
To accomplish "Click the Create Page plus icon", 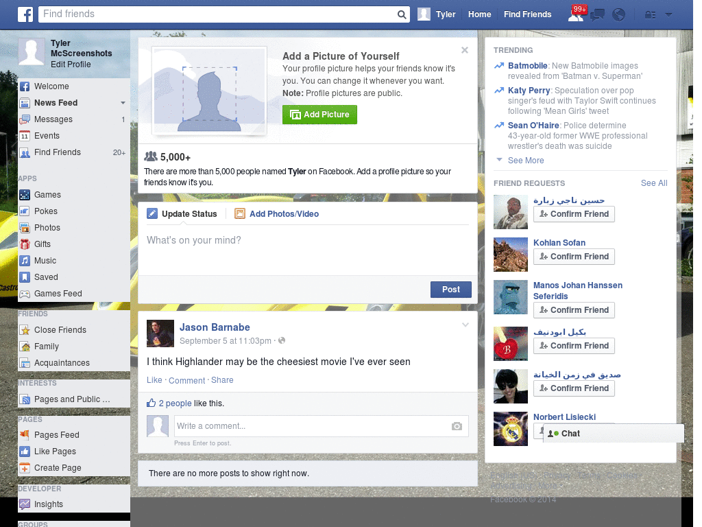I will pyautogui.click(x=25, y=468).
